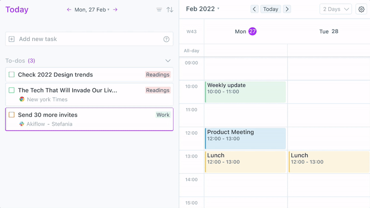Go to next day with right purple arrow
The image size is (370, 208).
[x=115, y=10]
